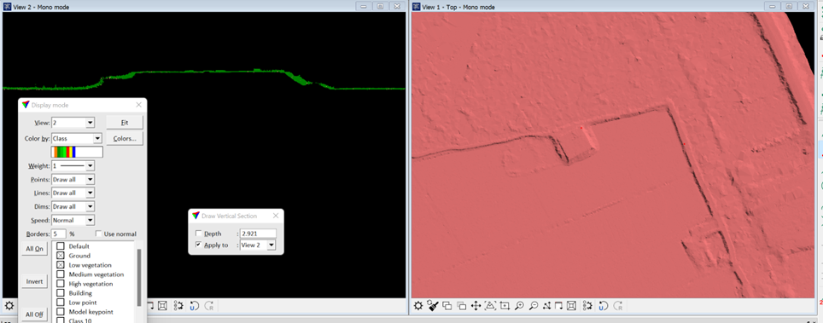Select the Window Area zoom icon in View 1

[x=505, y=306]
